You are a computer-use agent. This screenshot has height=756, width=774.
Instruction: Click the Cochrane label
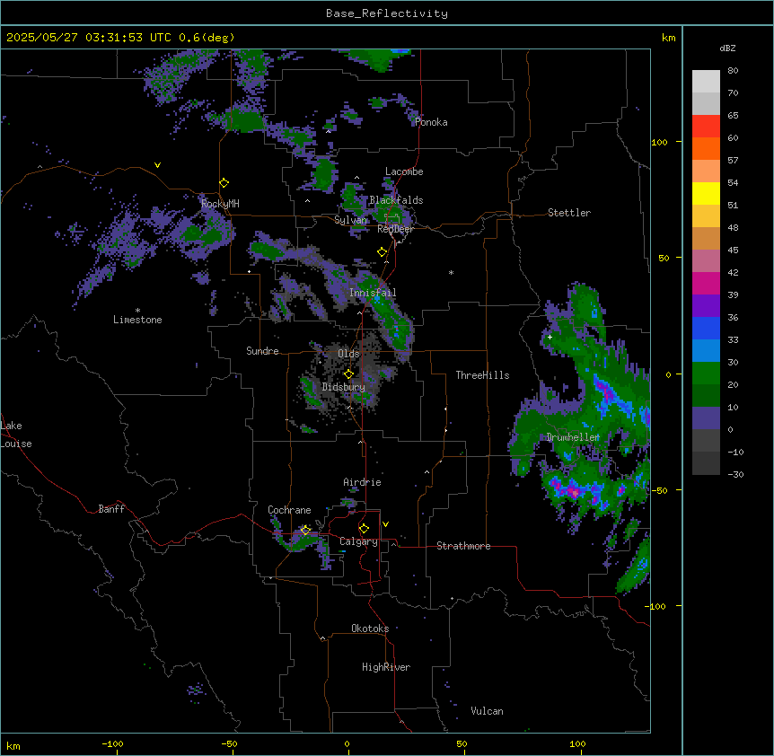coord(289,510)
